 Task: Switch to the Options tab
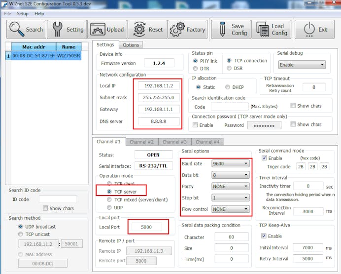click(131, 45)
